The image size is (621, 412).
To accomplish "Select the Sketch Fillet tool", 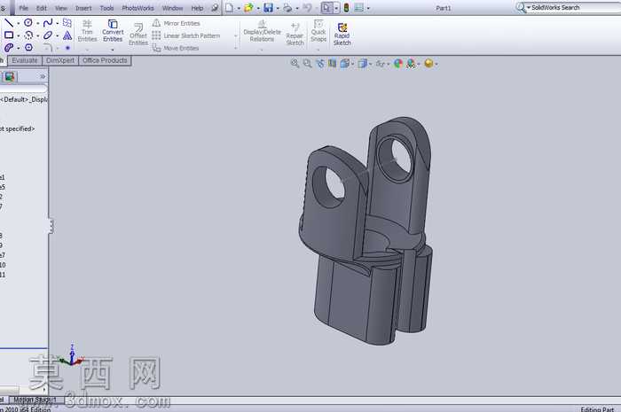I will [48, 48].
